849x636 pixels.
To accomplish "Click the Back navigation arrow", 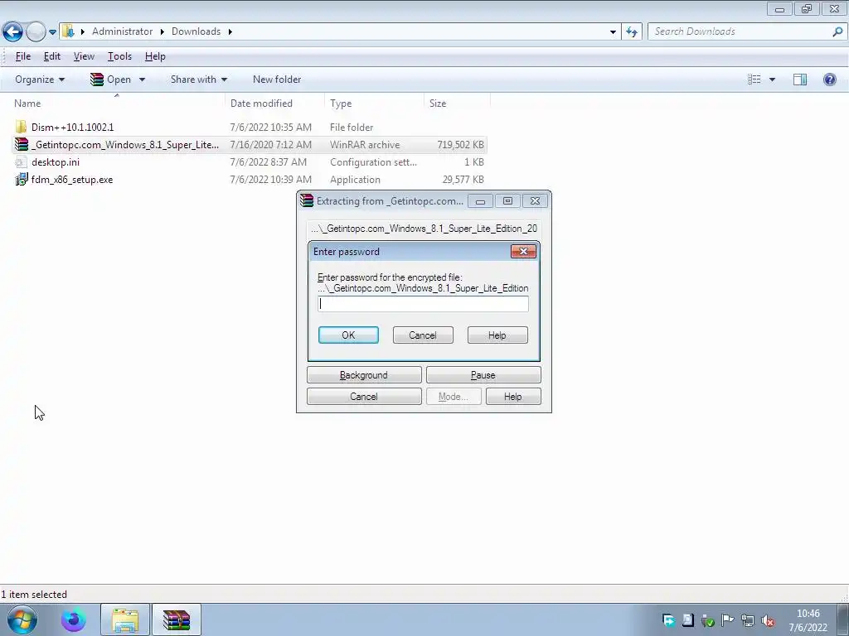I will [x=12, y=32].
